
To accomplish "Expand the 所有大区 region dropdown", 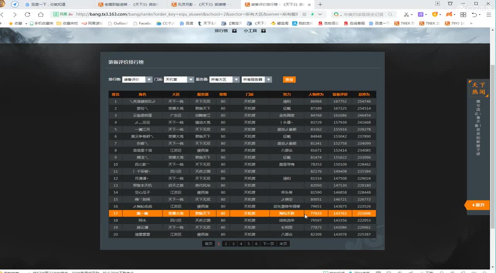I will 236,79.
